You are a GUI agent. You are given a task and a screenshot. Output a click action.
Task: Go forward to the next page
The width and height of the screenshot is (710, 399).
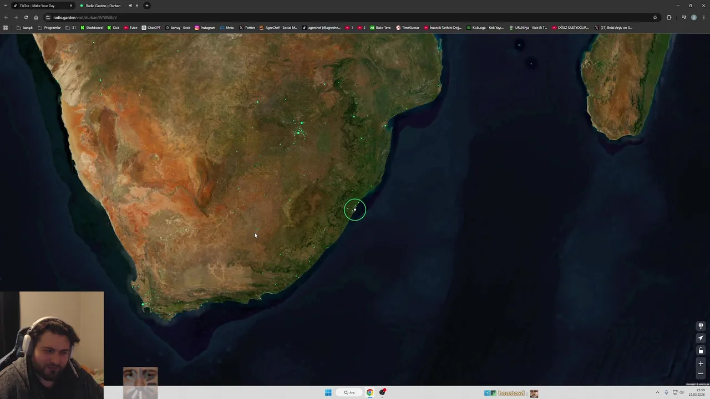coord(16,17)
